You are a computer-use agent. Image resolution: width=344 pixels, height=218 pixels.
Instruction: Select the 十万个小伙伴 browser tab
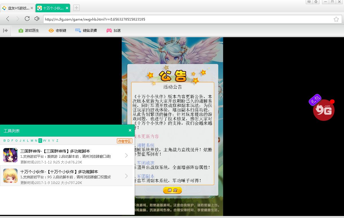tap(51, 8)
